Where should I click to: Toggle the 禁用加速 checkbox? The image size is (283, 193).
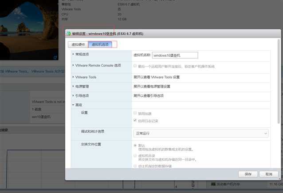[x=135, y=113]
